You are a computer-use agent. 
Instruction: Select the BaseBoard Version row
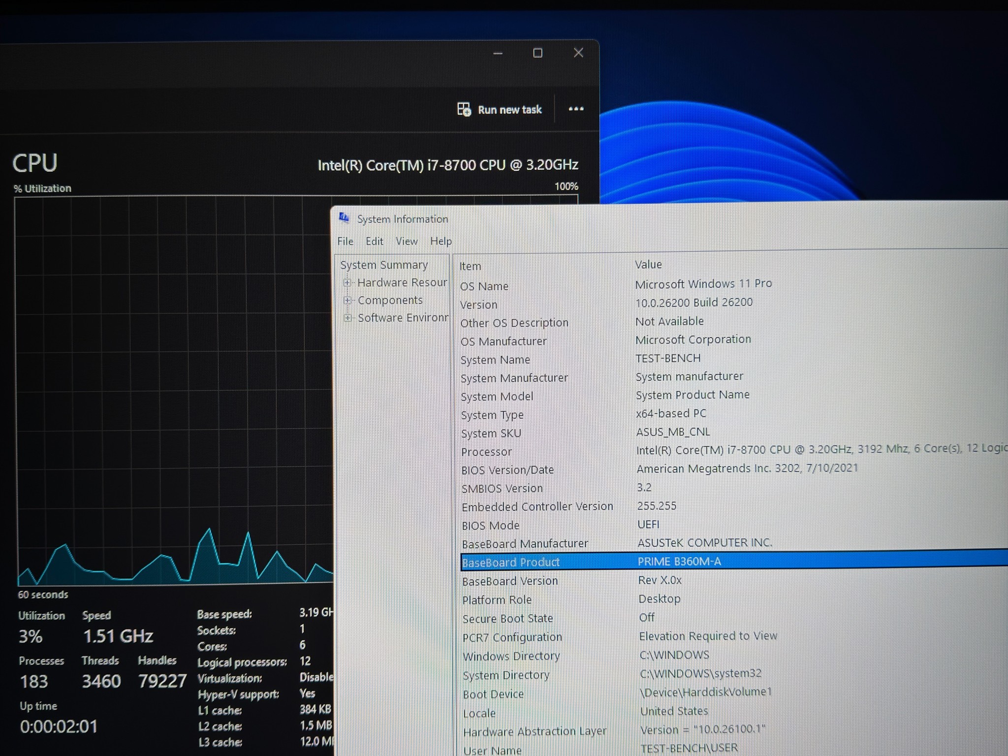coord(733,580)
